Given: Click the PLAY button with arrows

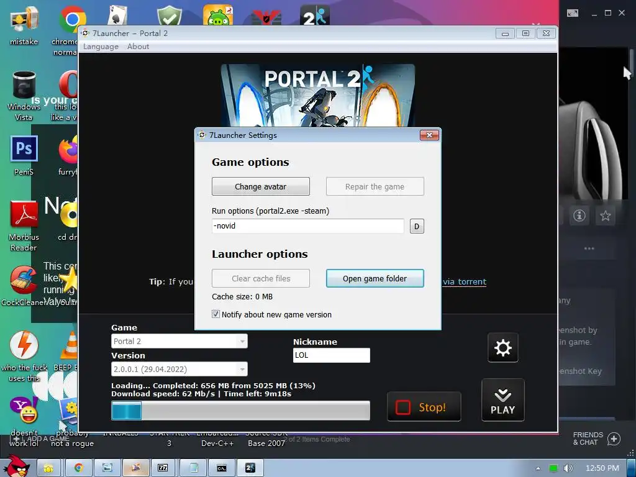Looking at the screenshot, I should click(x=502, y=401).
